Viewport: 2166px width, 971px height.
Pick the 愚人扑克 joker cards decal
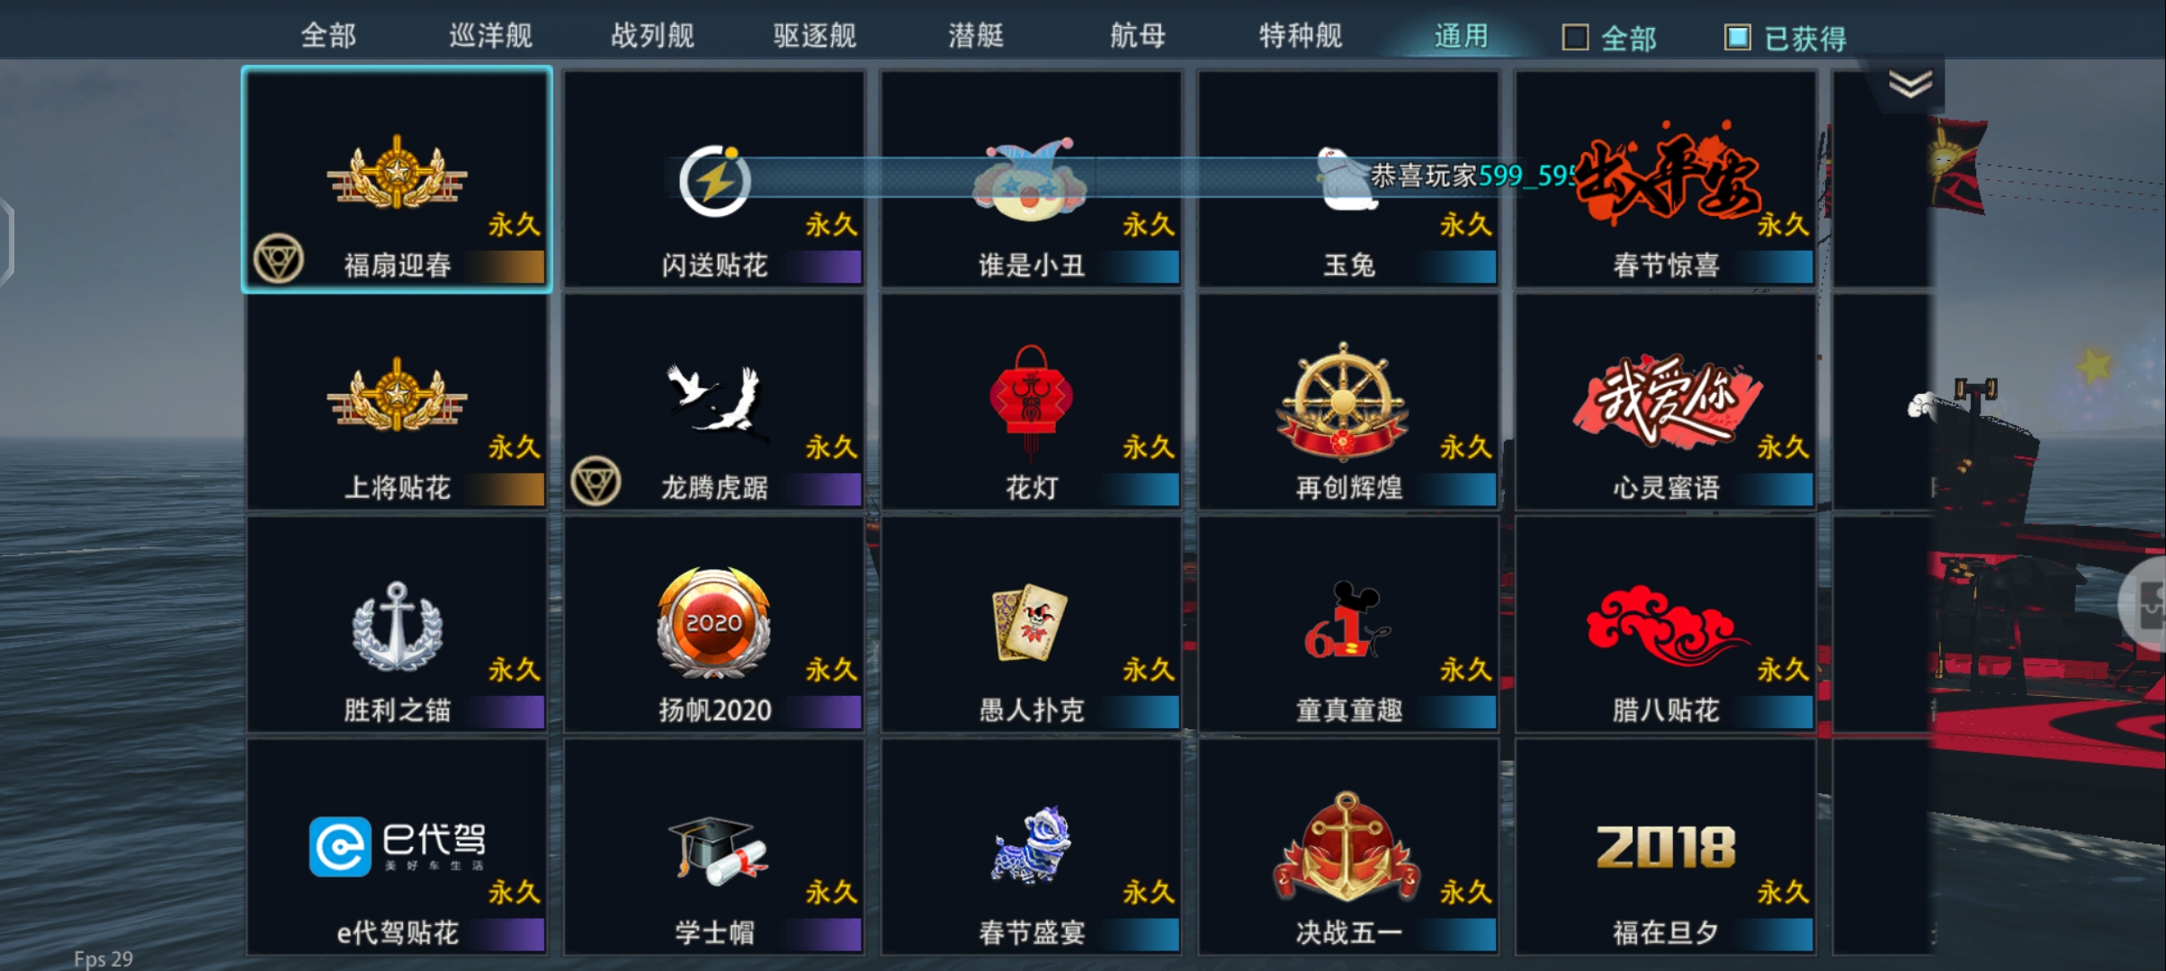(x=1031, y=624)
